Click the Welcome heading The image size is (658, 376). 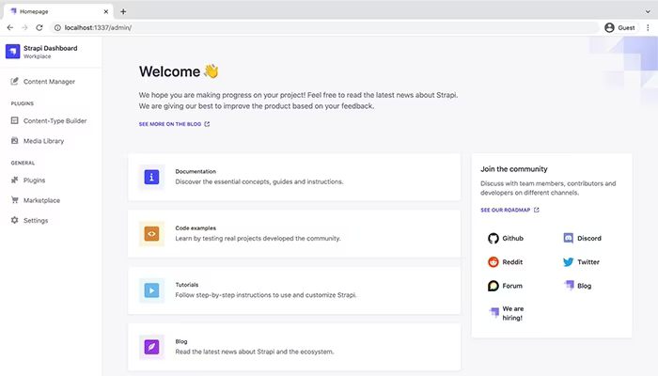pyautogui.click(x=179, y=71)
